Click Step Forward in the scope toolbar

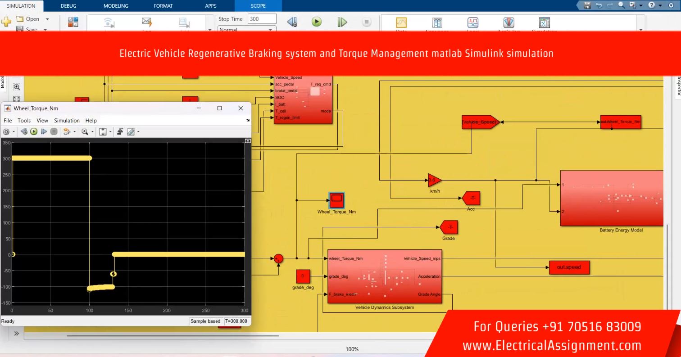click(x=44, y=131)
